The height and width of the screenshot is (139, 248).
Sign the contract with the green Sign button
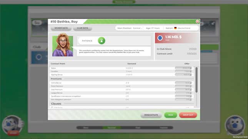click(x=170, y=115)
